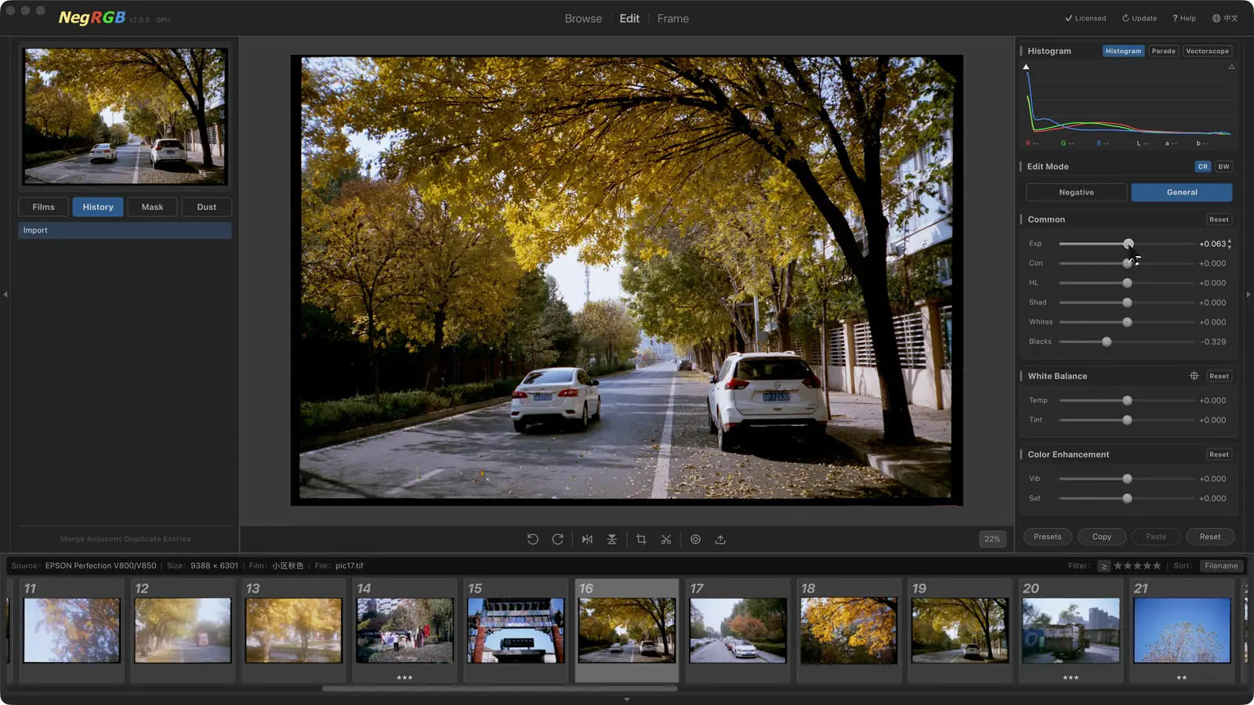Click the Blacks slider handle
1254x705 pixels.
[x=1107, y=342]
